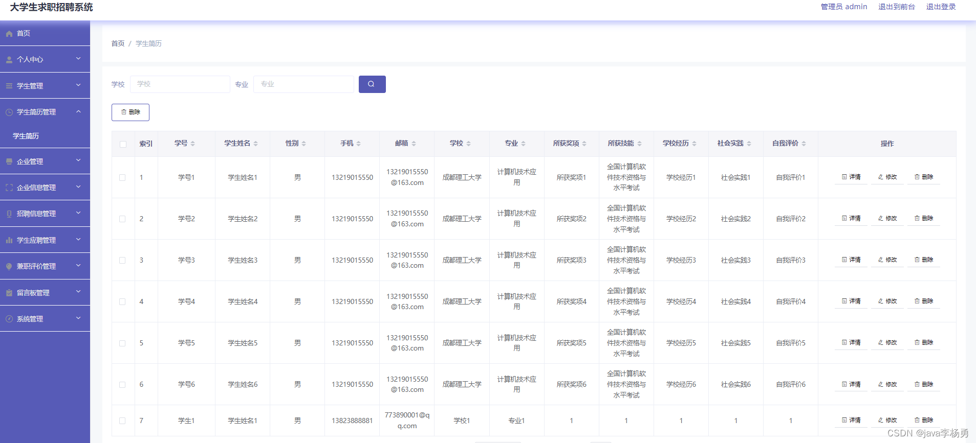Check the row checkbox for 学号4
The width and height of the screenshot is (976, 443).
coord(122,302)
